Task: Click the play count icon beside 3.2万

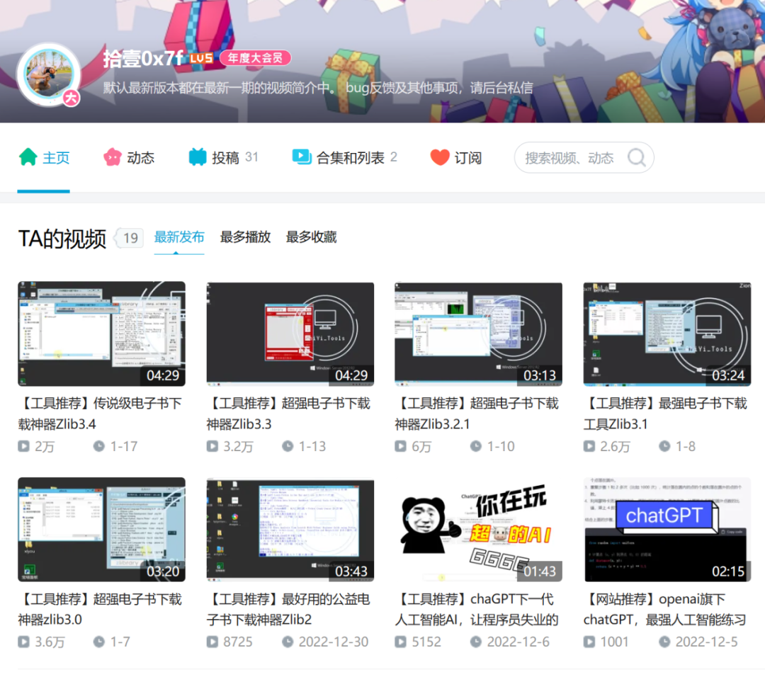Action: click(212, 446)
